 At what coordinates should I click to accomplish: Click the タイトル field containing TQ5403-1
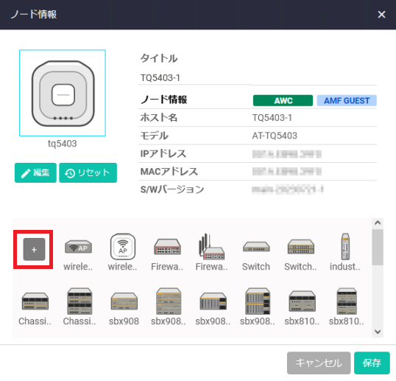258,78
